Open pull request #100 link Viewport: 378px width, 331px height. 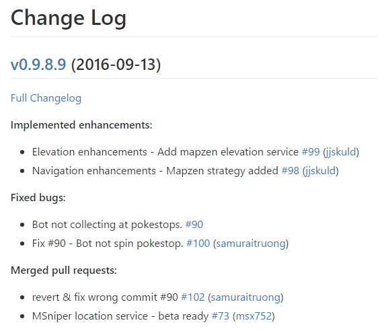198,244
